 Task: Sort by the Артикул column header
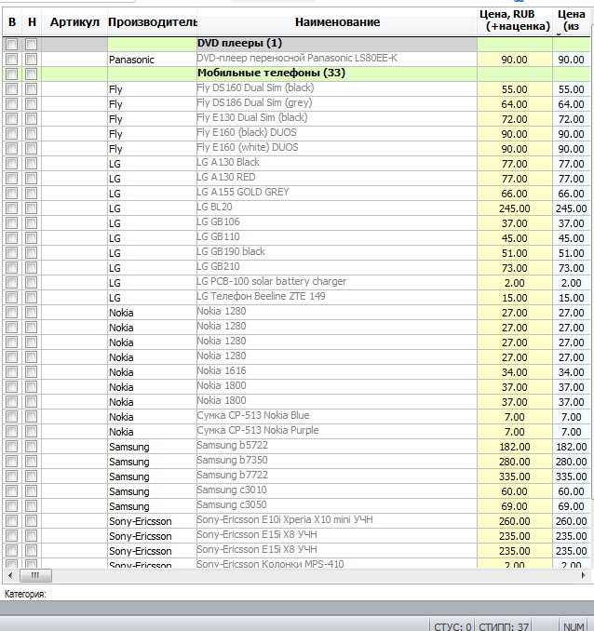coord(74,22)
